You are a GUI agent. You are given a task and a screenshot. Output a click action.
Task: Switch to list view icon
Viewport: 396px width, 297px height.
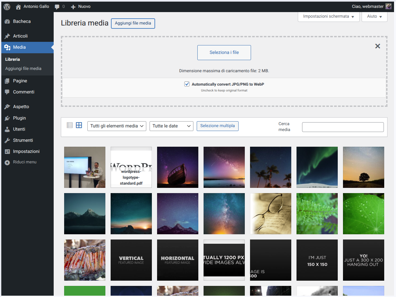point(70,125)
